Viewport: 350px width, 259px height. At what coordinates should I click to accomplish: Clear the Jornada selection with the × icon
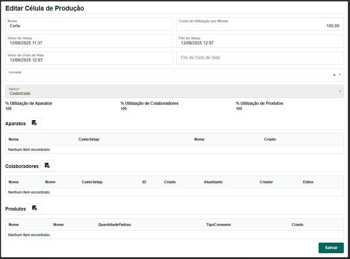[334, 75]
